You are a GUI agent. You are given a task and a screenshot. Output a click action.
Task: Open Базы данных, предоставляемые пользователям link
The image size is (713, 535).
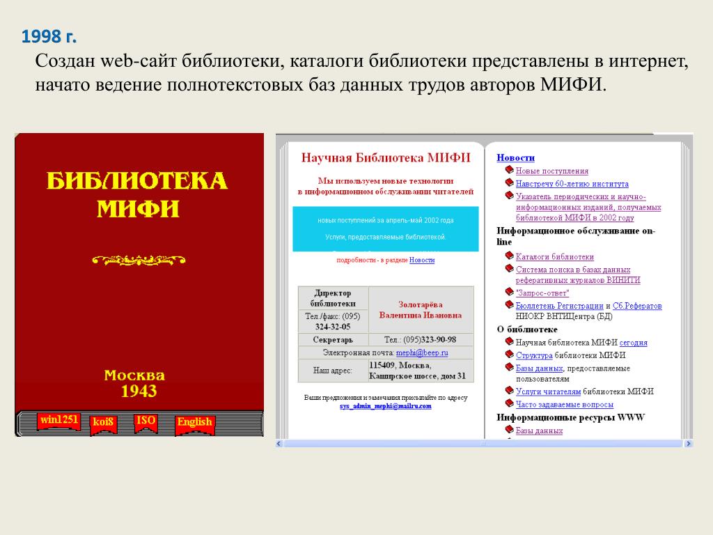[x=539, y=368]
